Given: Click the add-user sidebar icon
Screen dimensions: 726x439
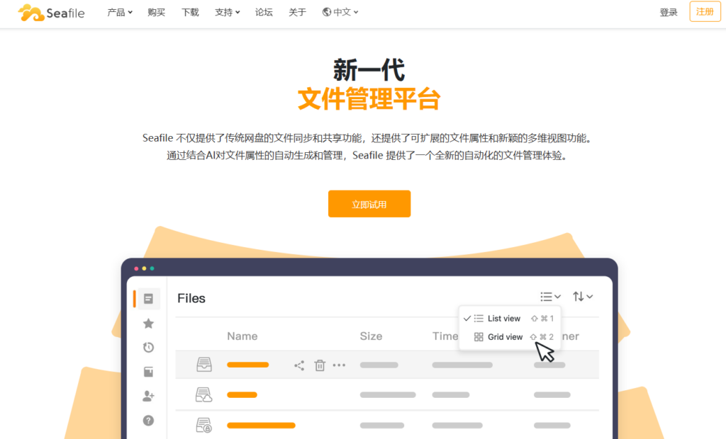Looking at the screenshot, I should 148,396.
